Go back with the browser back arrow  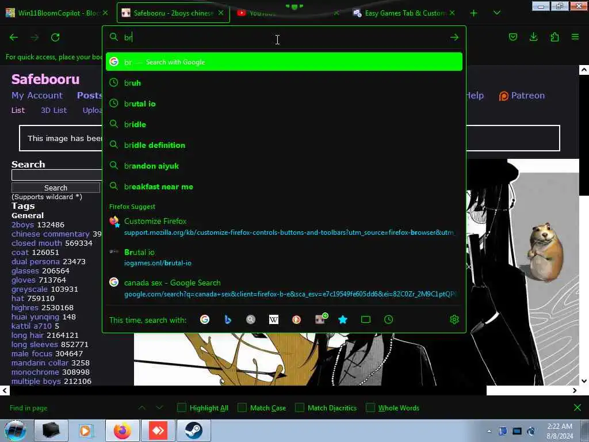pos(14,37)
